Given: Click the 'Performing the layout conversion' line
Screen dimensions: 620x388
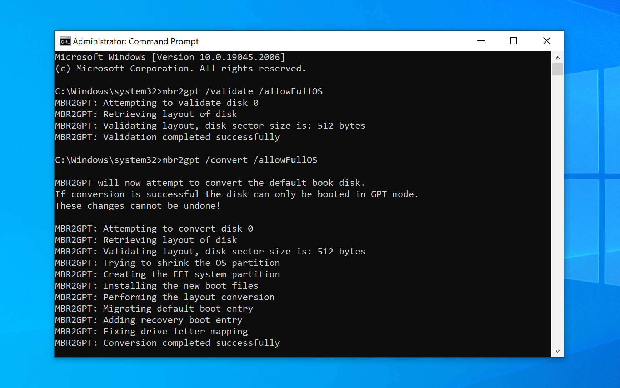Looking at the screenshot, I should (x=165, y=297).
